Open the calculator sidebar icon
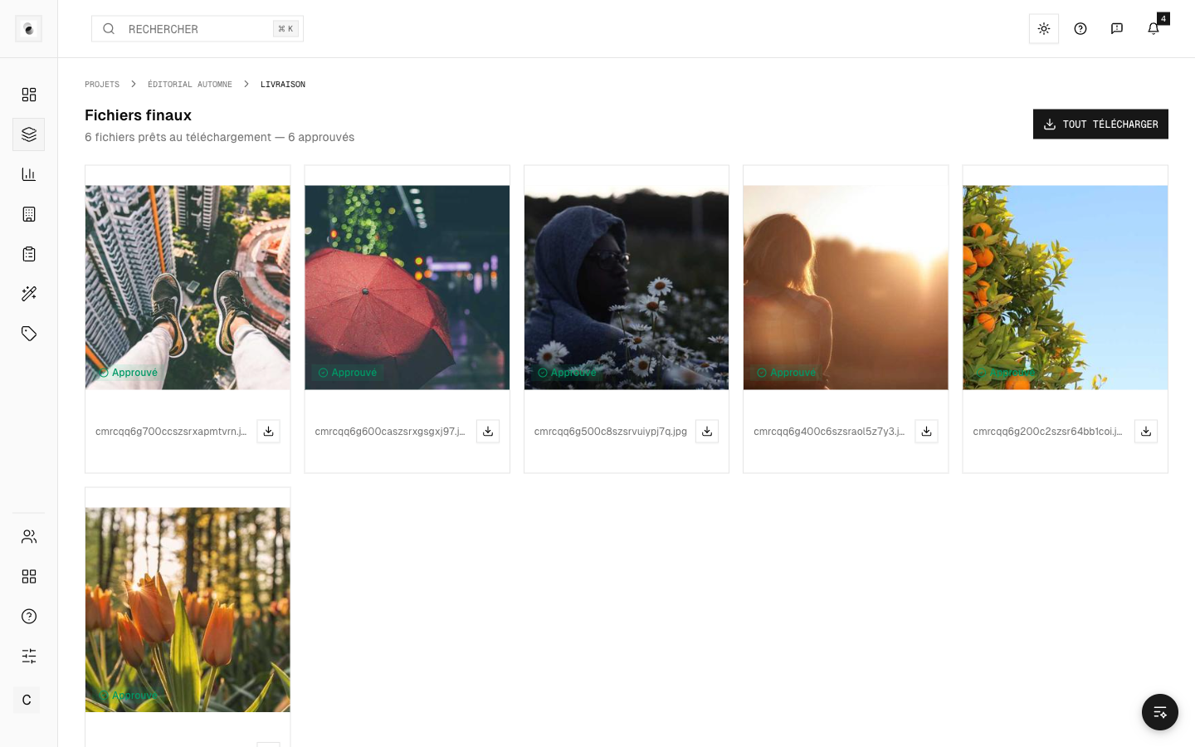Image resolution: width=1195 pixels, height=747 pixels. click(x=29, y=214)
